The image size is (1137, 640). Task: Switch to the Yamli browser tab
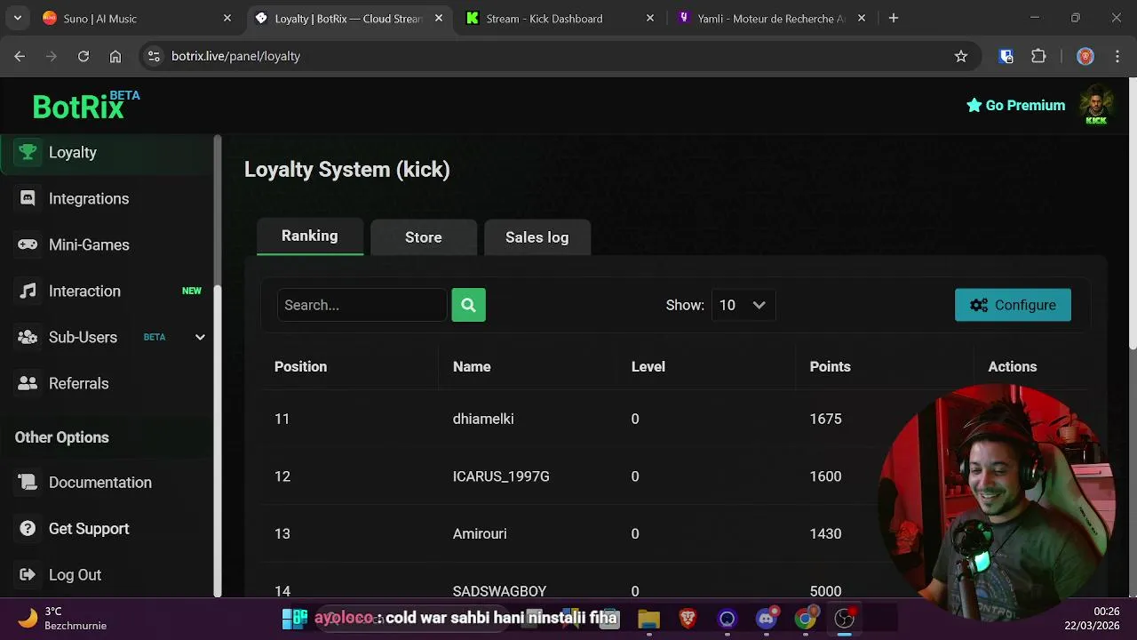pos(771,18)
